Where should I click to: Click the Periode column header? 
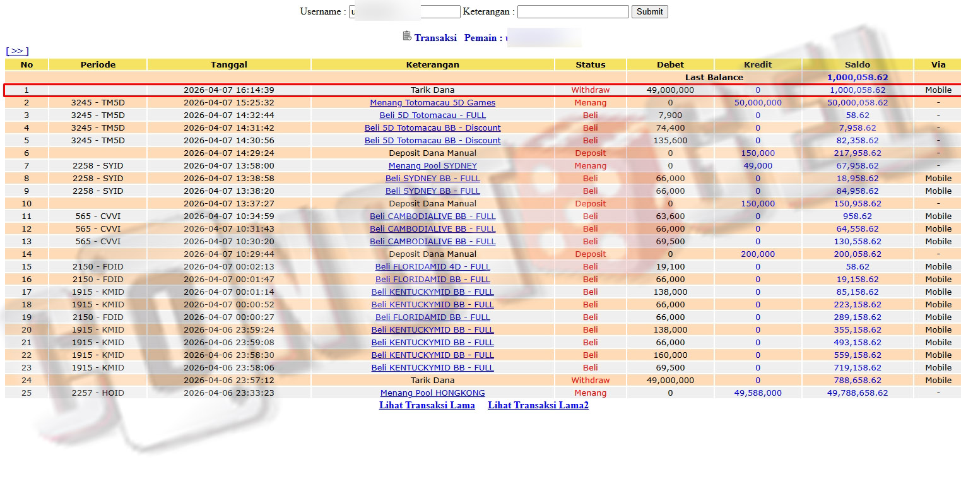(x=98, y=64)
